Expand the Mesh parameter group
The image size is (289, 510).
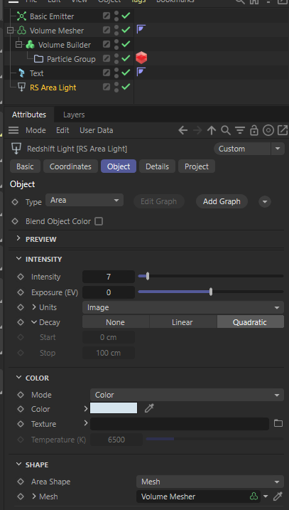click(34, 496)
